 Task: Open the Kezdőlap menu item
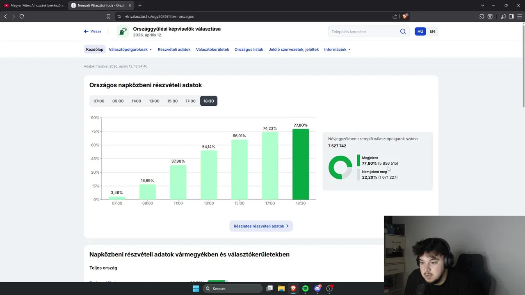coord(94,50)
